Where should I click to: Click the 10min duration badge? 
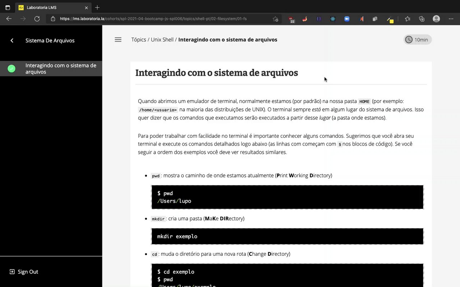pos(417,39)
